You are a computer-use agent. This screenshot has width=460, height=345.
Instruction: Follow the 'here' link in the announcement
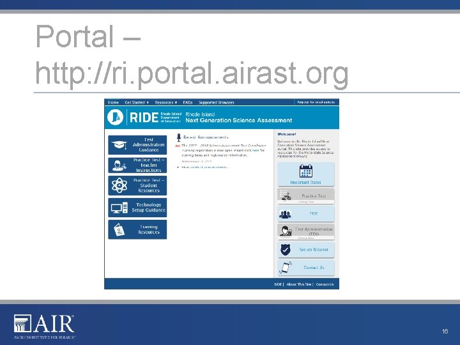(x=256, y=150)
